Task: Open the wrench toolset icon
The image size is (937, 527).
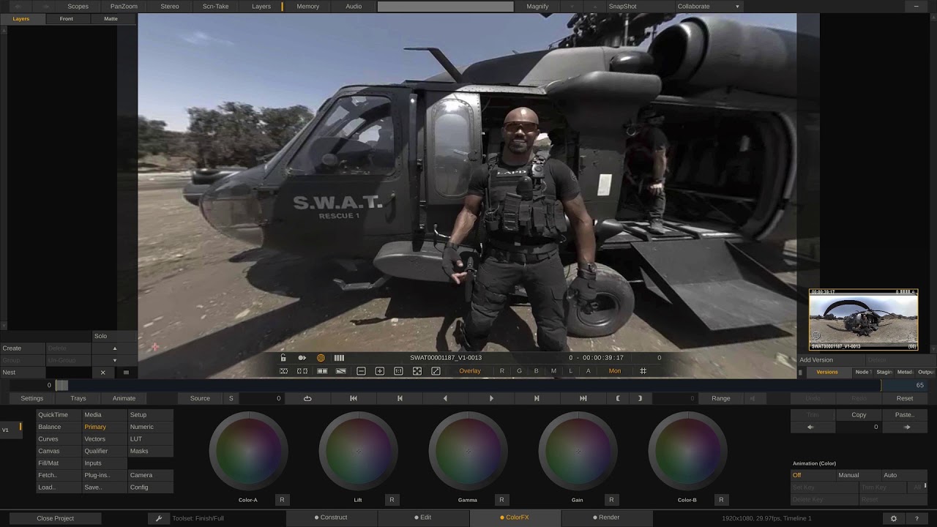Action: [x=158, y=518]
